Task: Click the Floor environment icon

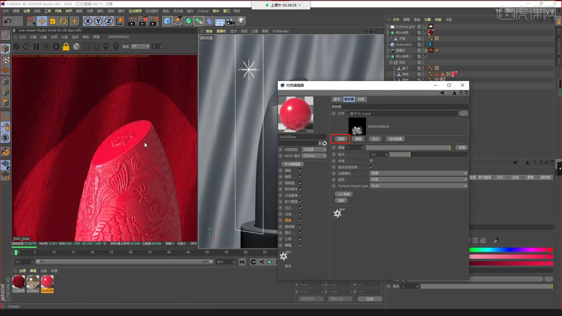Action: click(x=220, y=21)
